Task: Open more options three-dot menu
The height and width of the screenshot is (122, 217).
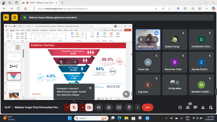Action: 137,107
